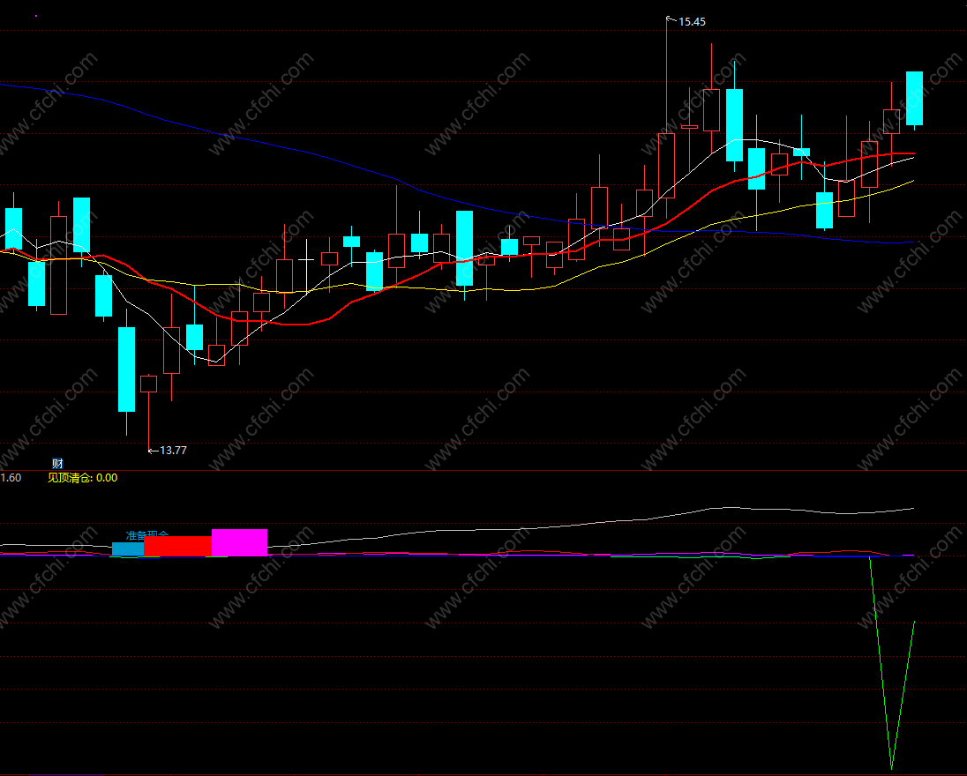The image size is (967, 776).
Task: Click the cyan candle right after 15.45 peak
Action: pyautogui.click(x=734, y=125)
